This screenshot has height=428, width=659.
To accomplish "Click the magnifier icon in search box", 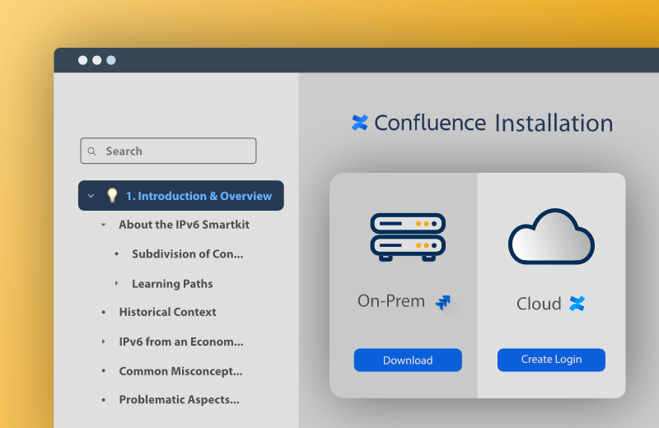I will 93,151.
